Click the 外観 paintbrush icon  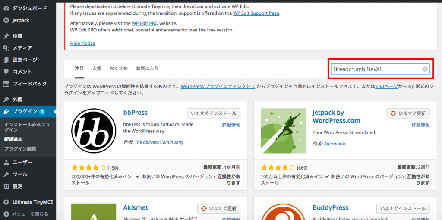point(6,100)
